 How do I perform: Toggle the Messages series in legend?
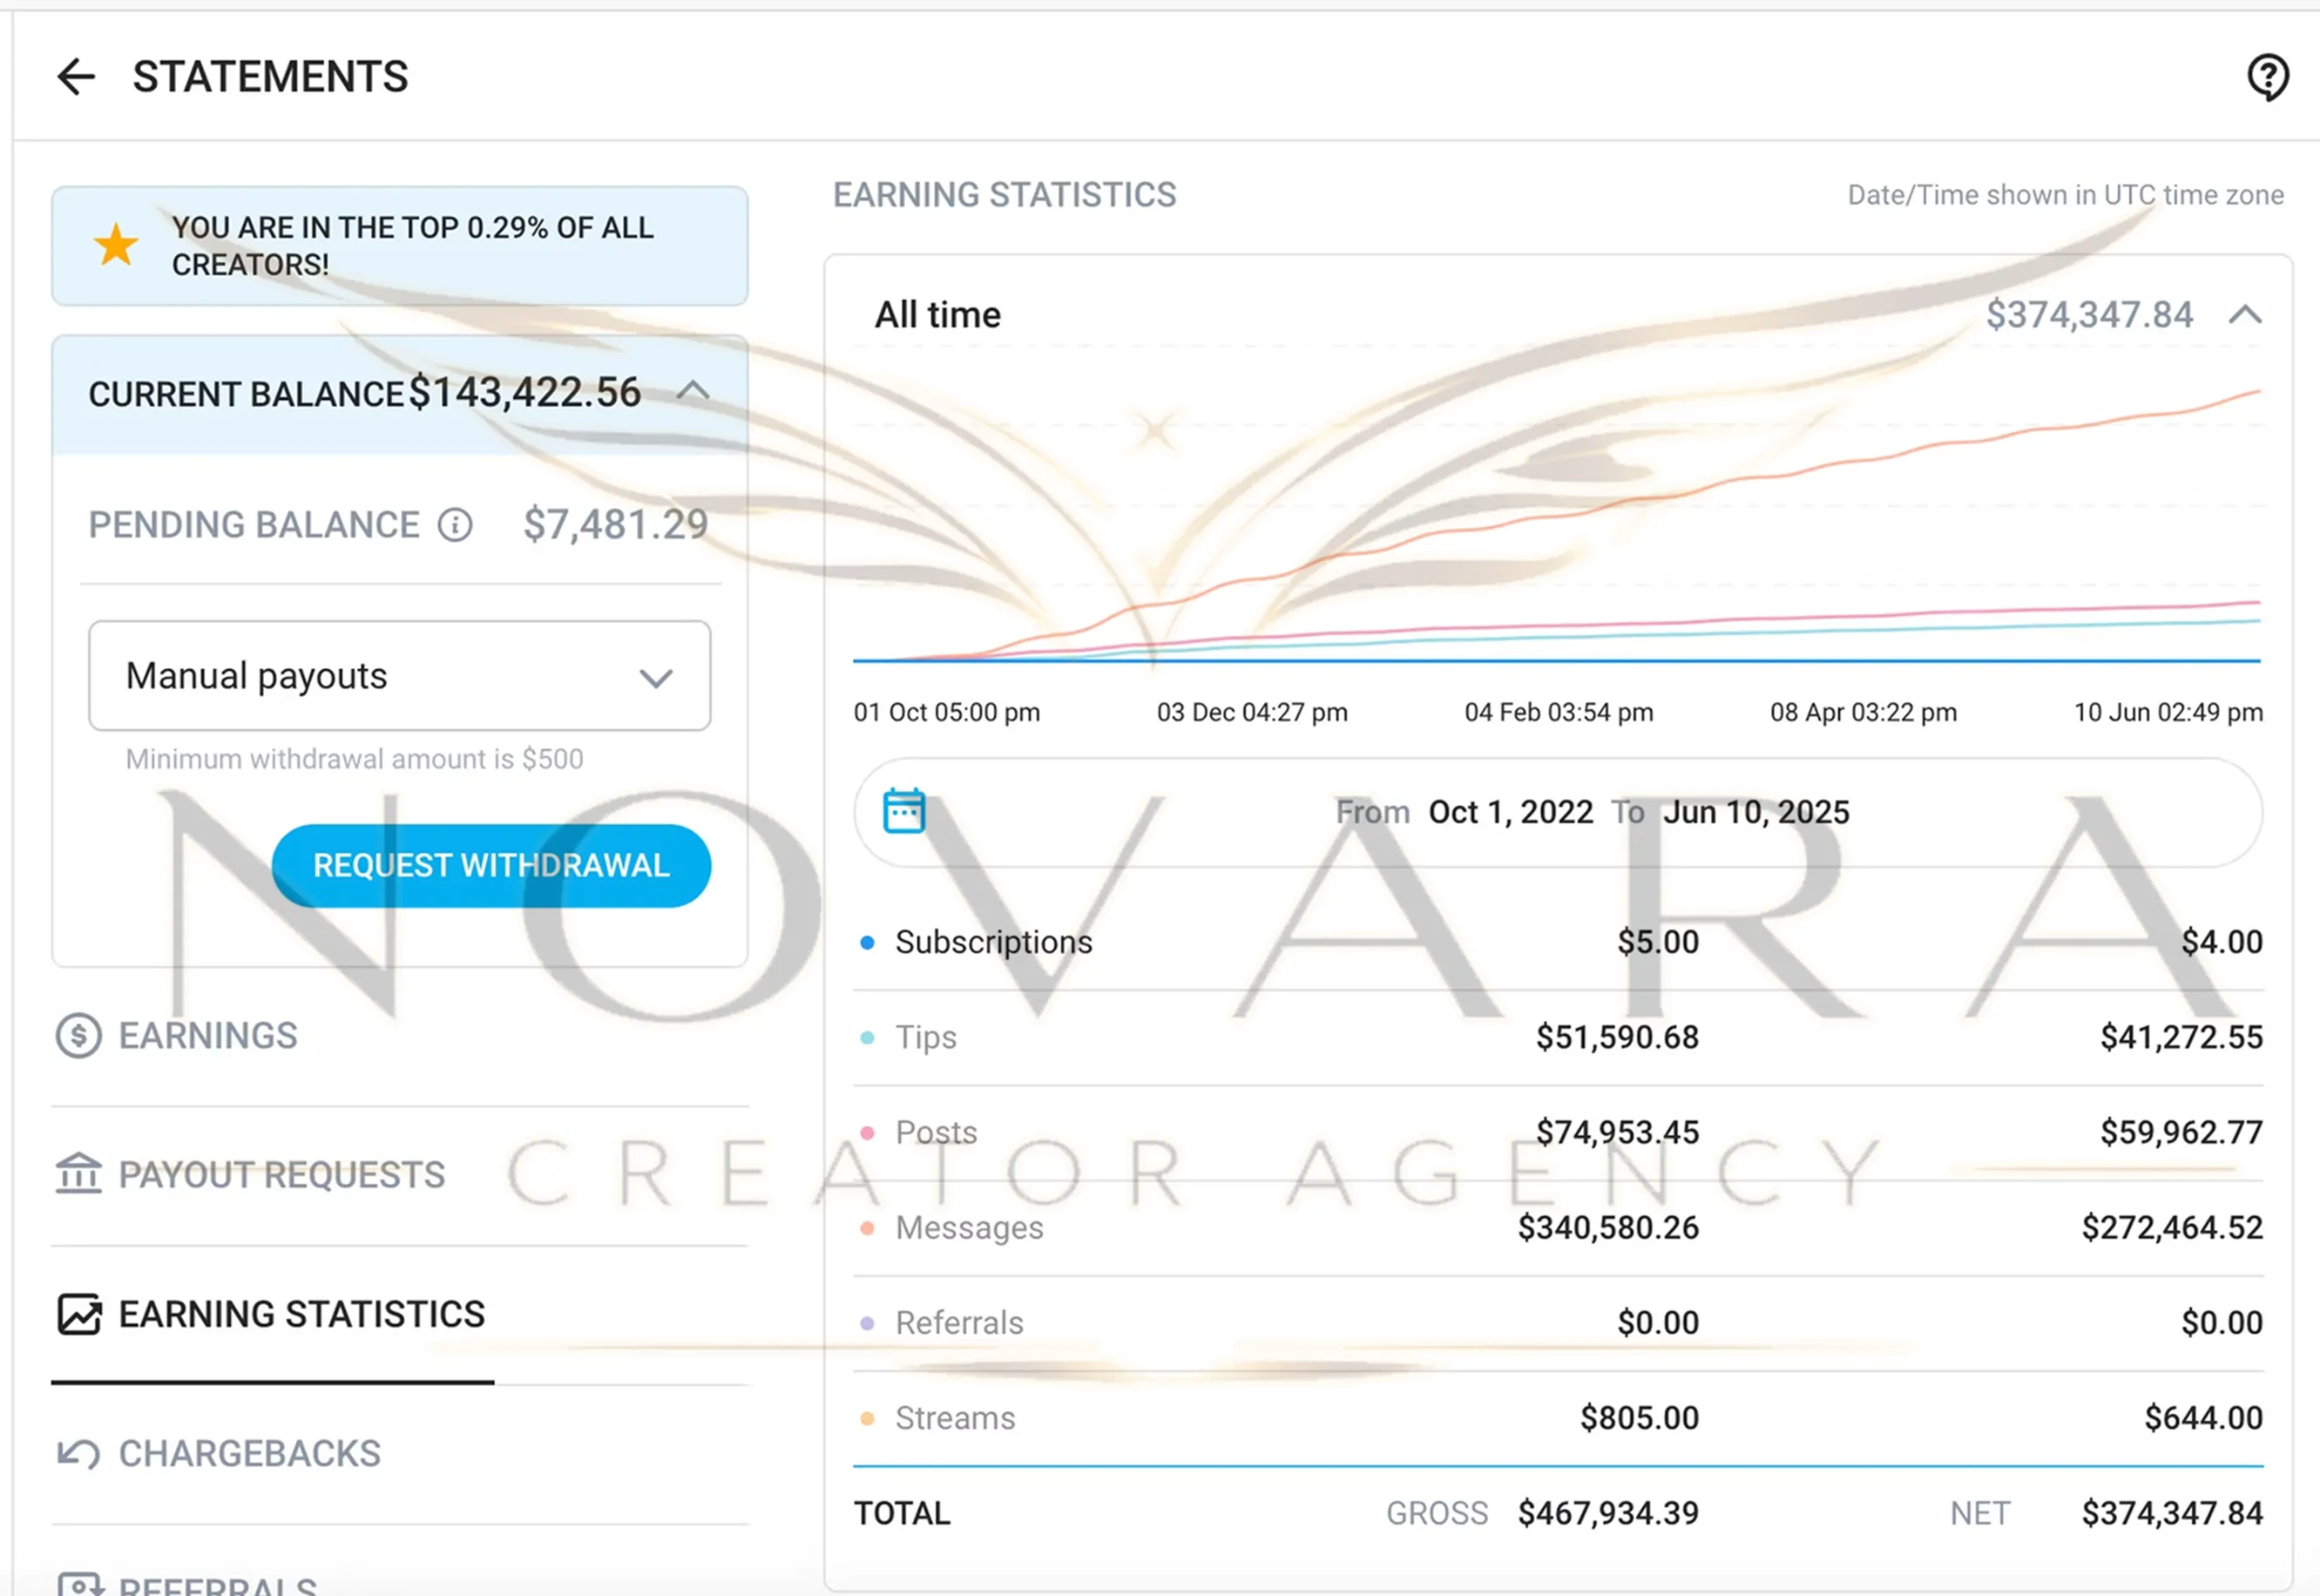click(968, 1227)
